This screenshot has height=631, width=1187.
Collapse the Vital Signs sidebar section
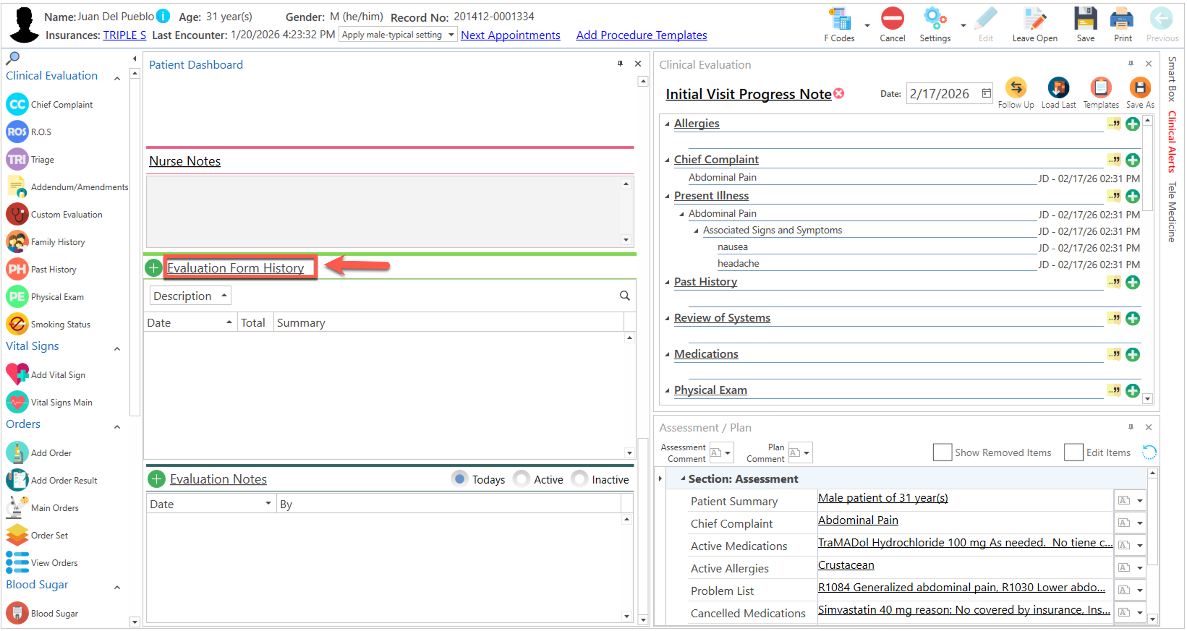(x=117, y=349)
